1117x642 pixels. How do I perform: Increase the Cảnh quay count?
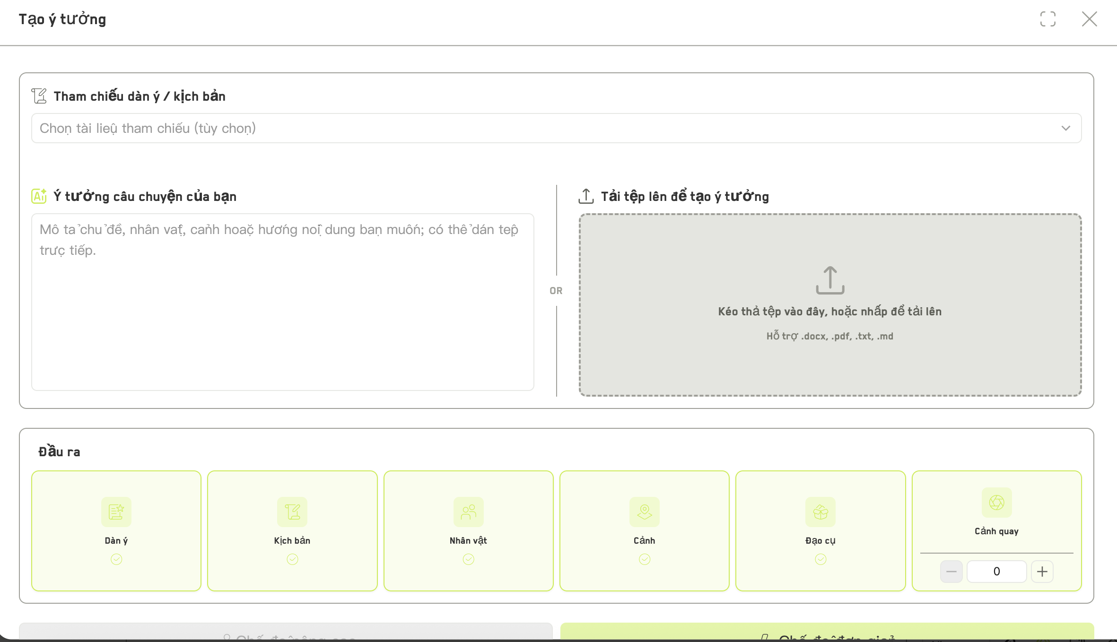(1042, 572)
